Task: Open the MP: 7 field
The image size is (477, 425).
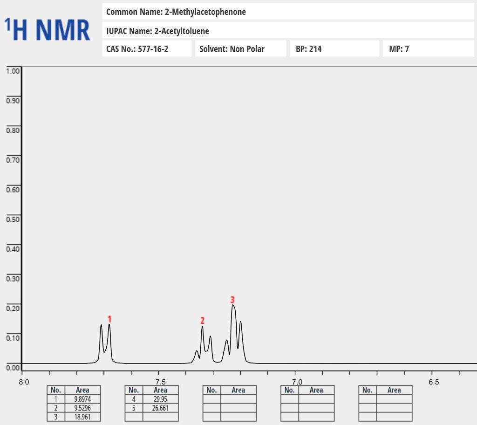Action: pos(428,48)
